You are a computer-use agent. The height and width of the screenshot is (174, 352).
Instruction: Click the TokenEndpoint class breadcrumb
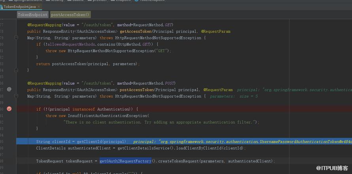click(x=32, y=15)
